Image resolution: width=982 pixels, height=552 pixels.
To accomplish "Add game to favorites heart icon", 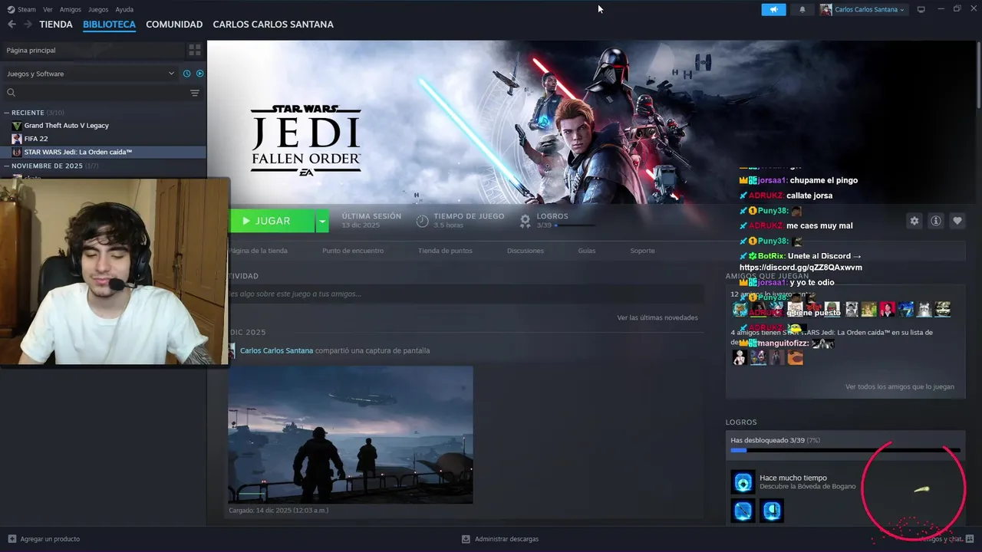I will click(x=957, y=221).
